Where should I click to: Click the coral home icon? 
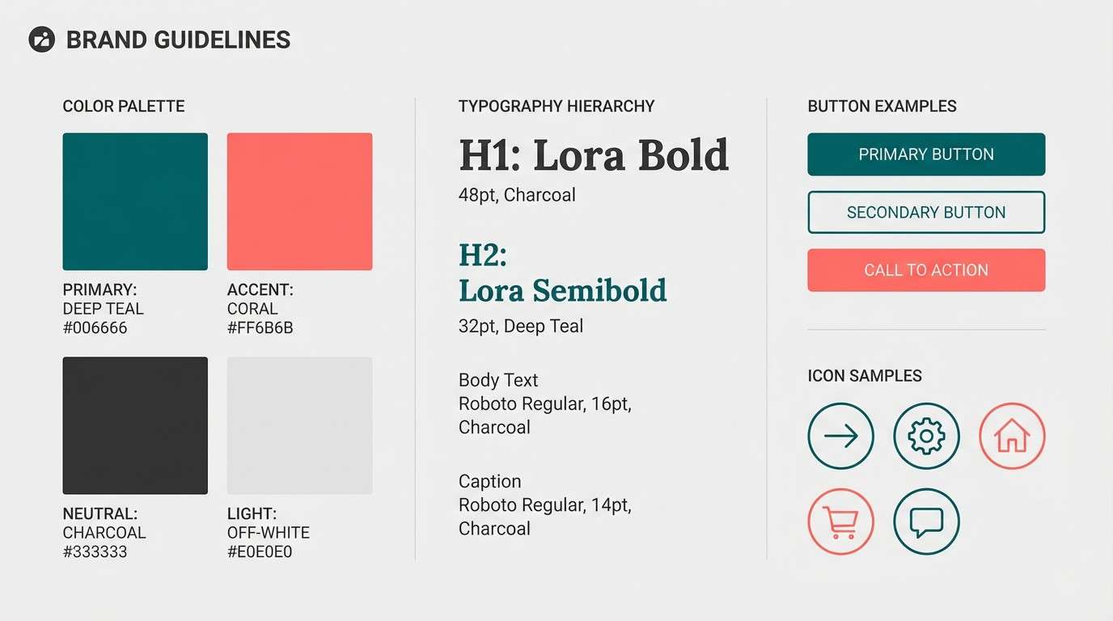[x=1012, y=436]
